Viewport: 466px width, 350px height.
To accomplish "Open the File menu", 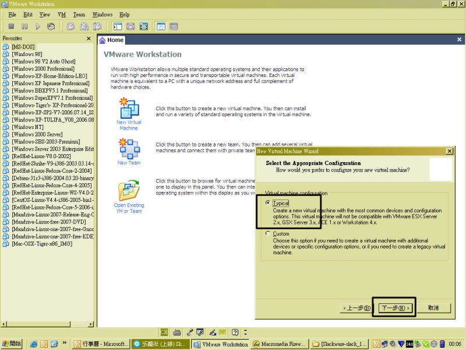I will click(12, 14).
